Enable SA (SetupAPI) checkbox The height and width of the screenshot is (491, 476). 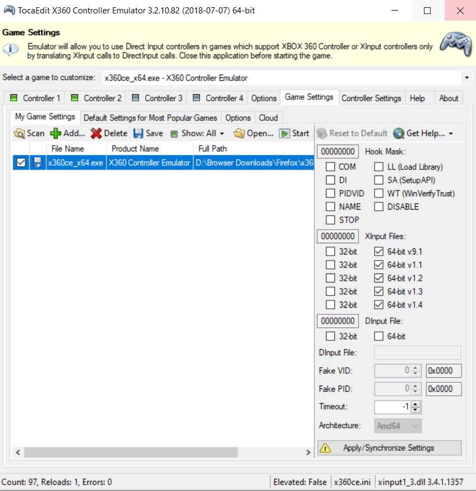coord(379,180)
